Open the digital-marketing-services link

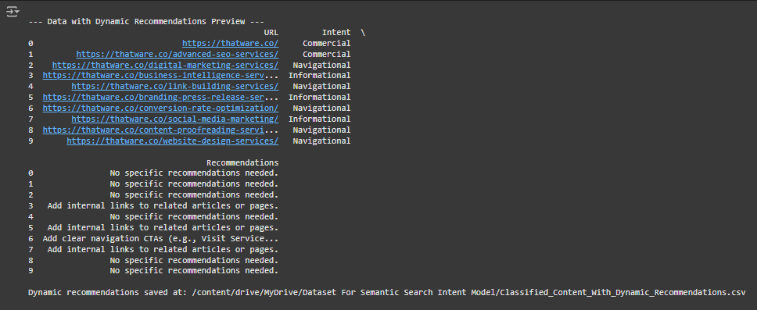pyautogui.click(x=165, y=65)
